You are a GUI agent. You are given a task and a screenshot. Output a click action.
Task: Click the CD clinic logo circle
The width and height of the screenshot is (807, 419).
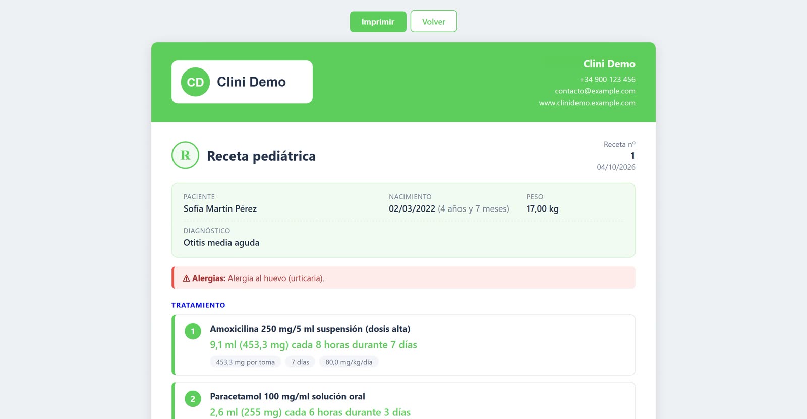click(195, 82)
